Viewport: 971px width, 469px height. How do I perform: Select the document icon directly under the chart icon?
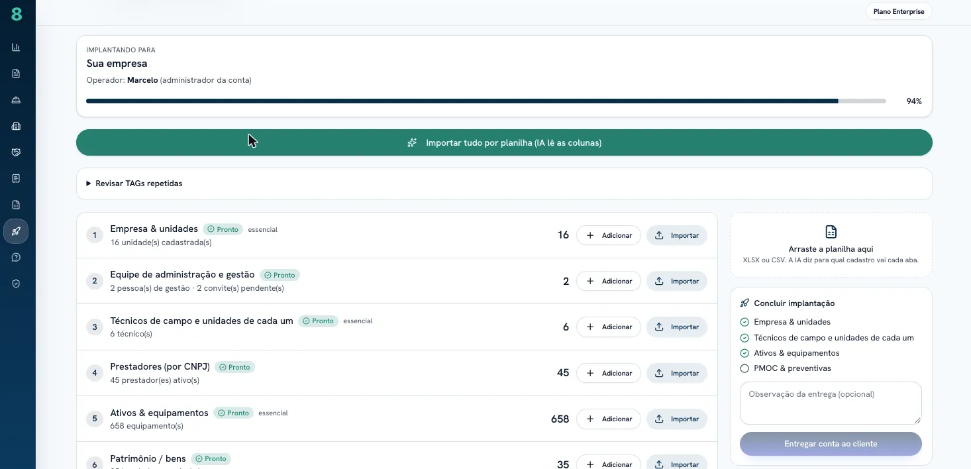coord(16,74)
